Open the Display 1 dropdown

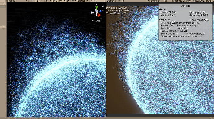113,1
